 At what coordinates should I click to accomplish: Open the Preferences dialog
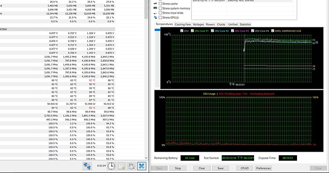click(263, 168)
